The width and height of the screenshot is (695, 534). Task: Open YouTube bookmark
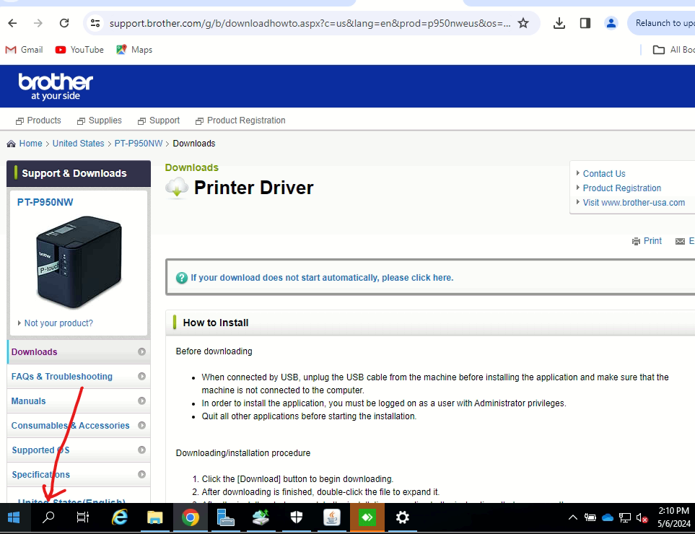point(79,50)
